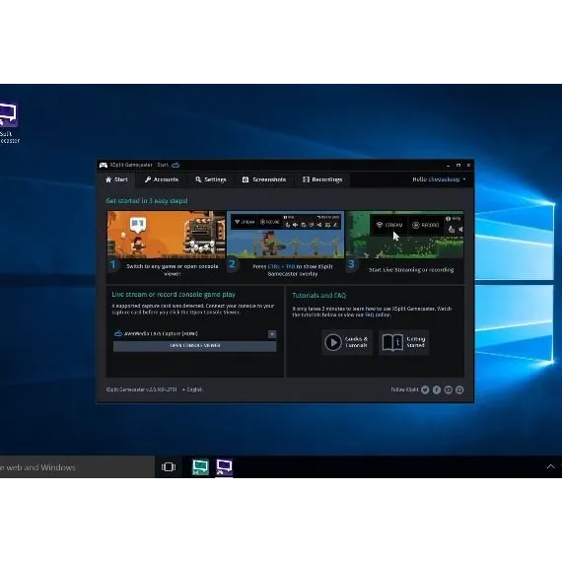
Task: Open the English language selector
Action: [192, 389]
